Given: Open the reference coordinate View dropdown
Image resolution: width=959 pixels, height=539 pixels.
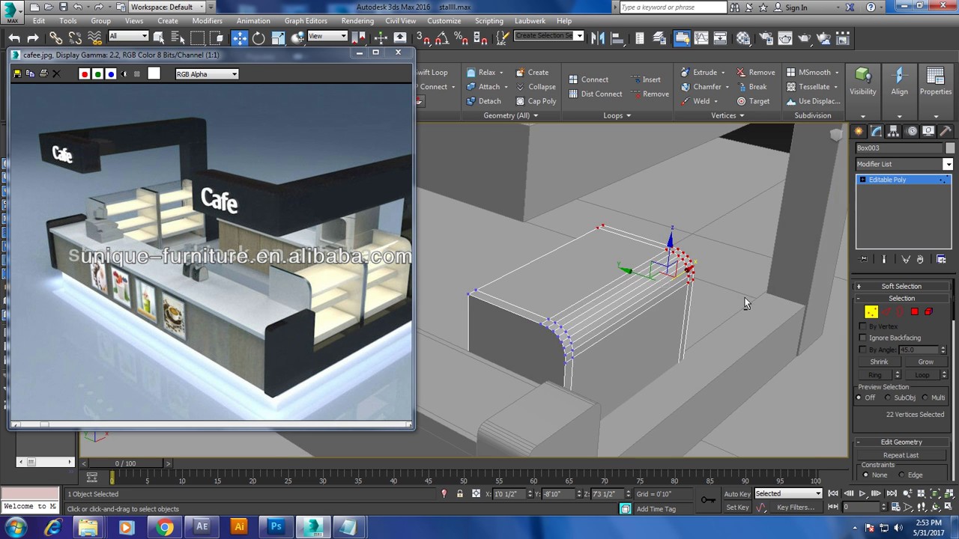Looking at the screenshot, I should click(x=327, y=37).
